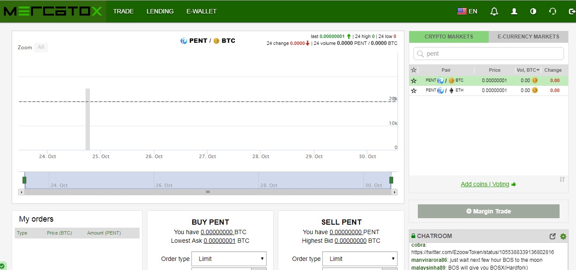Click the BTC coin icon in PENT/BTC volume
Viewport: 576px width, 270px height.
[x=535, y=80]
